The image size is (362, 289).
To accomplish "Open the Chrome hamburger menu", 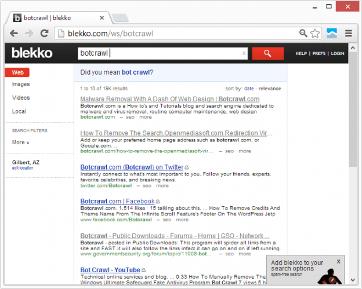I will [x=349, y=34].
